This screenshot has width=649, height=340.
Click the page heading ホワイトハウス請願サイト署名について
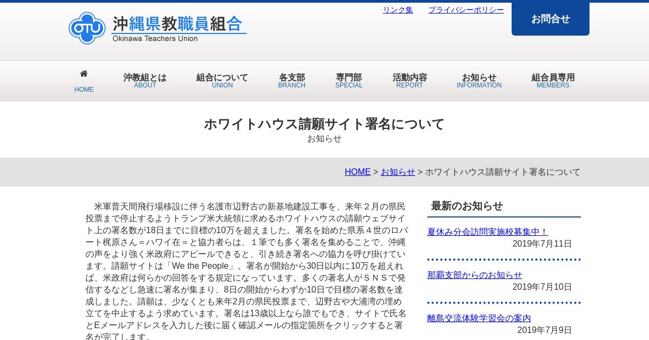point(324,124)
